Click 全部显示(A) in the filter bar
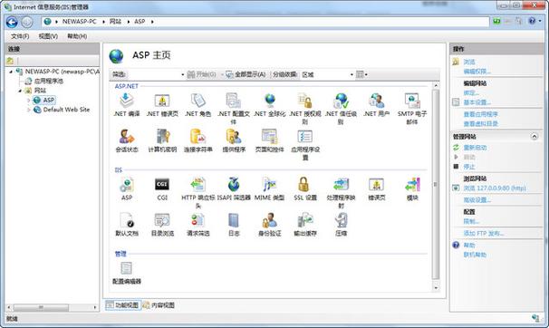 pos(246,74)
